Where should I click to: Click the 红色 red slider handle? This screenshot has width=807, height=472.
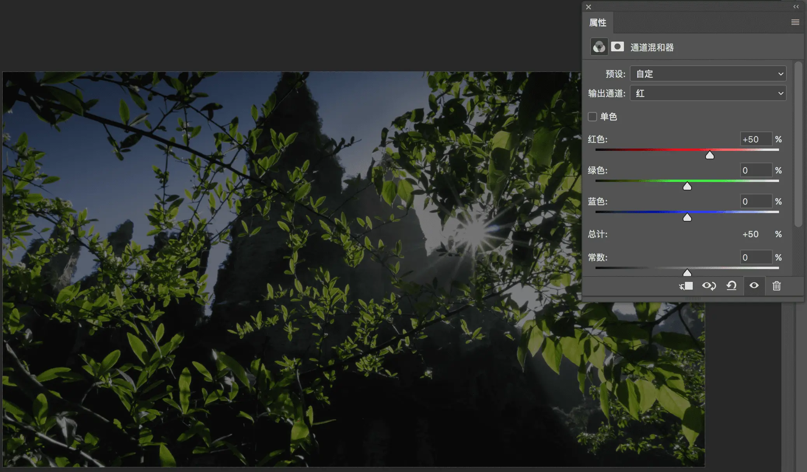coord(710,156)
